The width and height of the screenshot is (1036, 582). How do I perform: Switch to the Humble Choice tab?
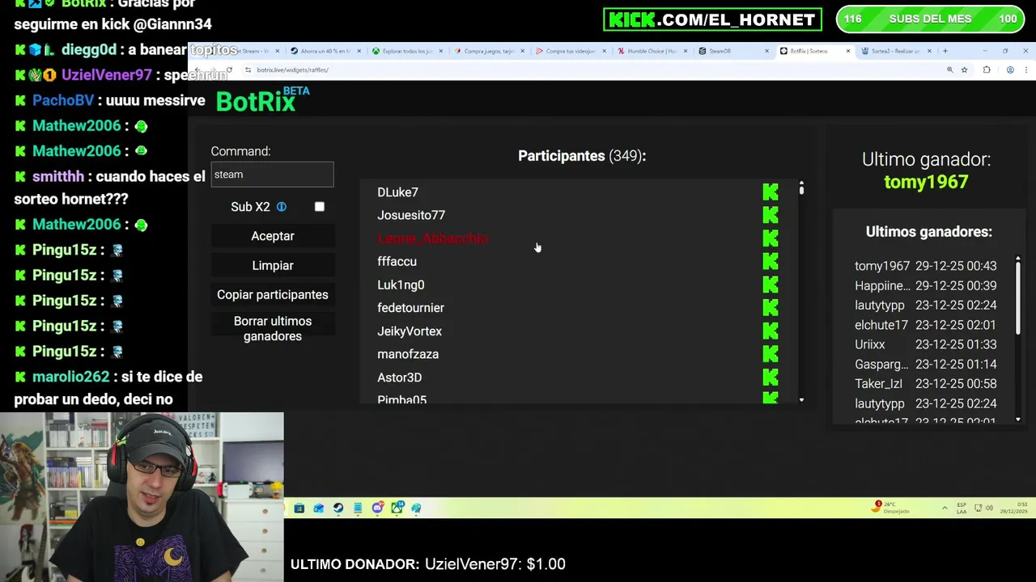coord(652,51)
